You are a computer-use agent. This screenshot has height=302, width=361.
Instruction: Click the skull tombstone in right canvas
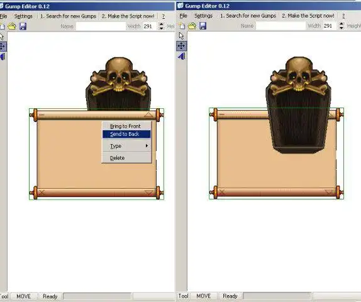(x=299, y=105)
